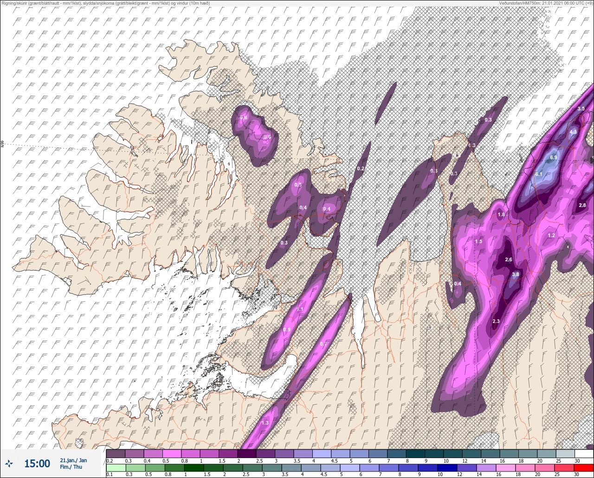This screenshot has width=594, height=478.
Task: Click the date text '21.jan./ Jan'
Action: tap(73, 460)
